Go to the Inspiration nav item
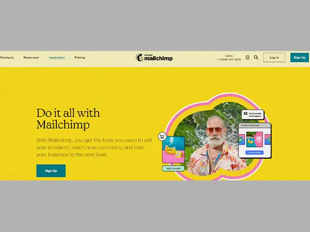Image resolution: width=310 pixels, height=232 pixels. (57, 58)
